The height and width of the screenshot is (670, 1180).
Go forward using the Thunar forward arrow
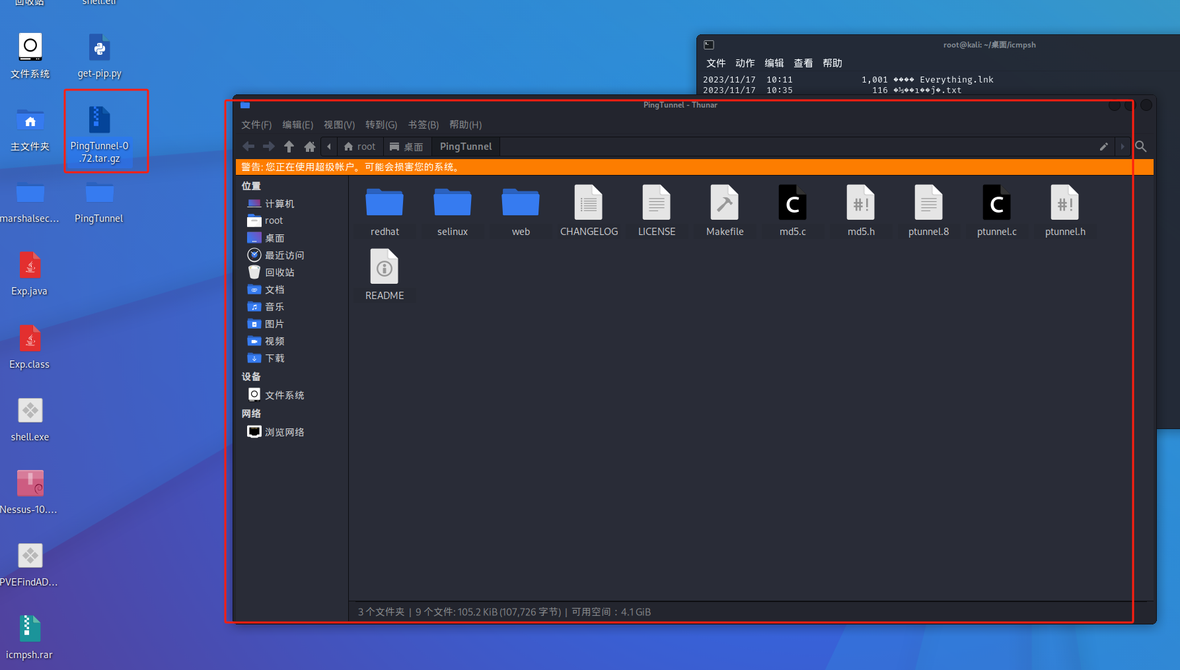coord(268,147)
